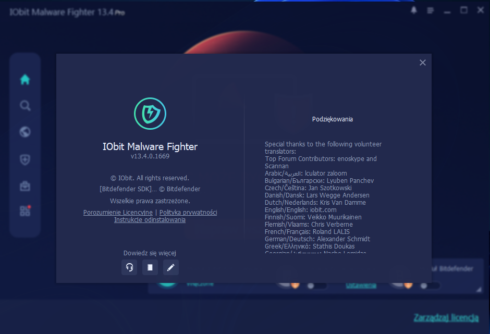Click the French: Roland LALIS line
The image size is (490, 334).
coord(307,231)
